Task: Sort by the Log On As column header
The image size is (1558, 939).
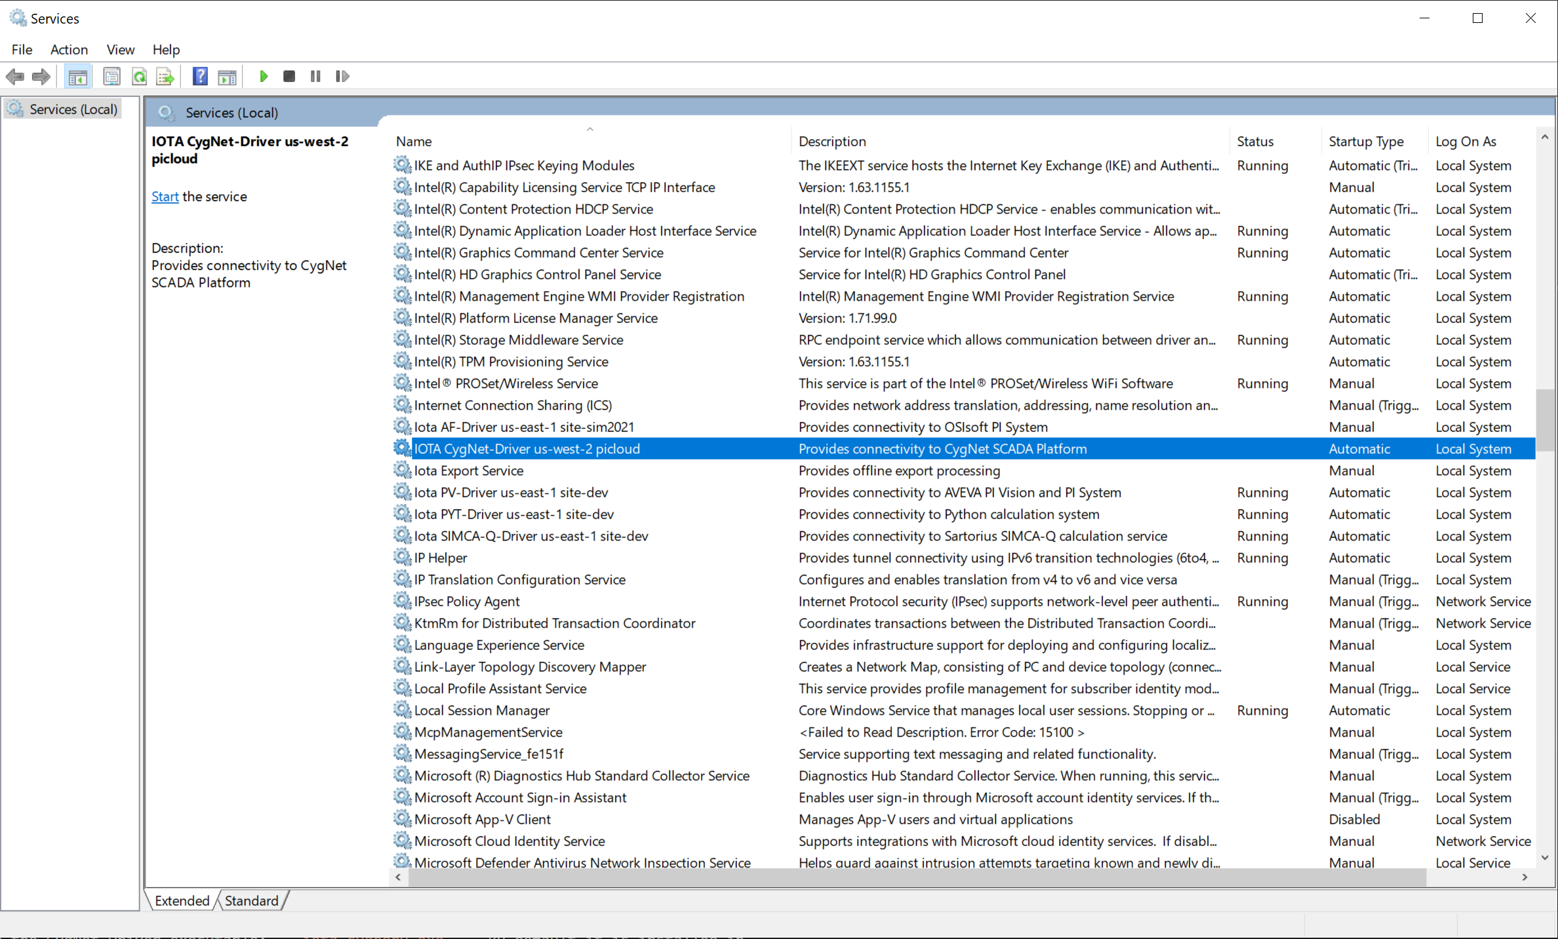Action: click(x=1481, y=141)
